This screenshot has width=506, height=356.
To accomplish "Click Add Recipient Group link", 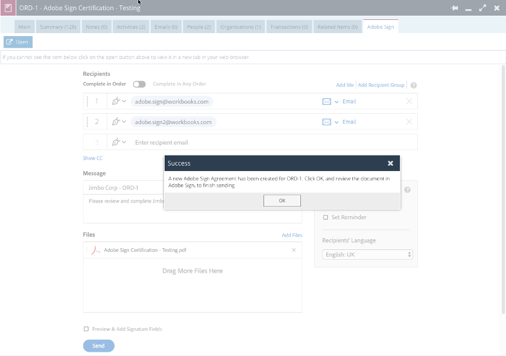I will (x=381, y=85).
